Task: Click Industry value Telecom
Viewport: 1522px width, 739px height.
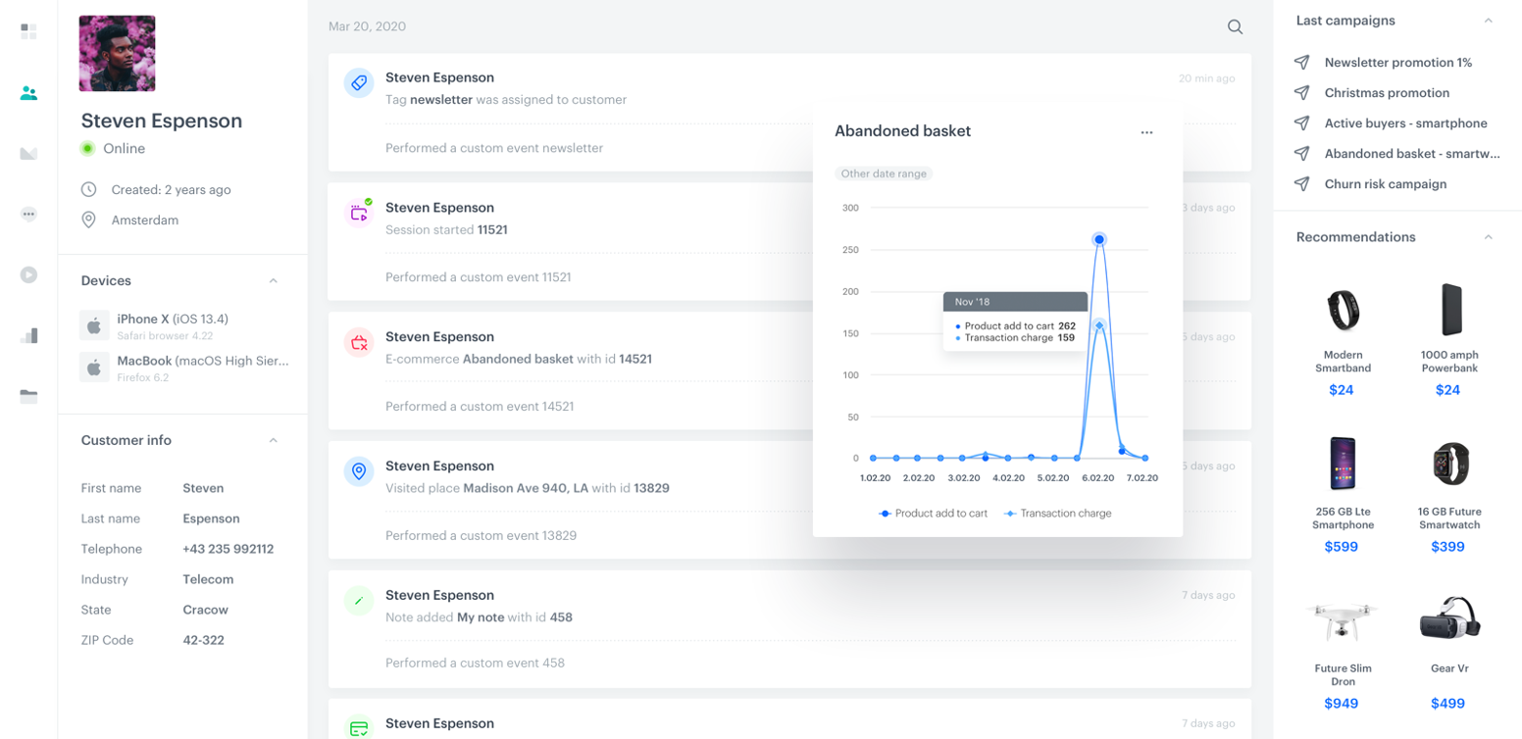Action: (208, 579)
